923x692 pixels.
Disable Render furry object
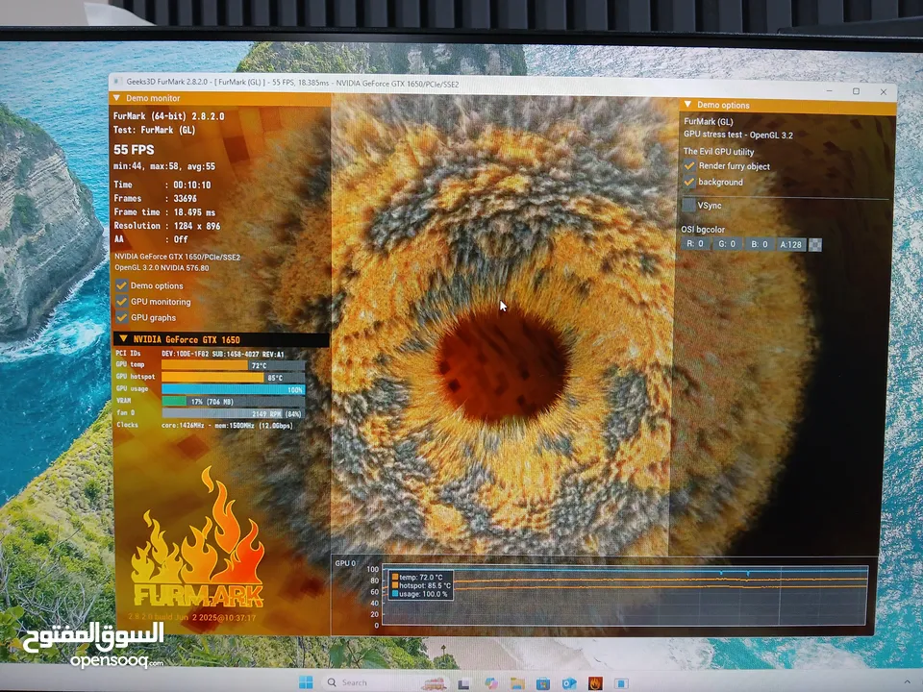(689, 166)
